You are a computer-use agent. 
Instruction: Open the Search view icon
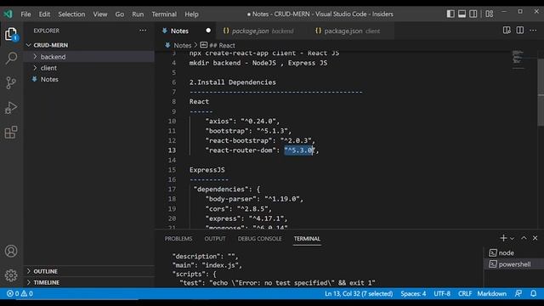11,58
